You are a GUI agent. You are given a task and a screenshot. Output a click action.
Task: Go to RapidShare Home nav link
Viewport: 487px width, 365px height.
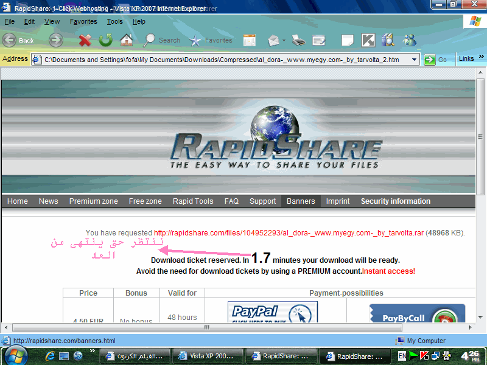(18, 201)
